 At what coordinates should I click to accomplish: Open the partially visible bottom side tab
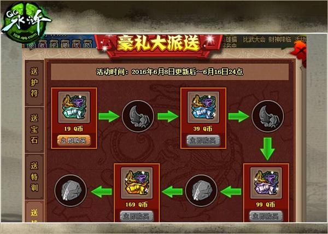coord(34,211)
